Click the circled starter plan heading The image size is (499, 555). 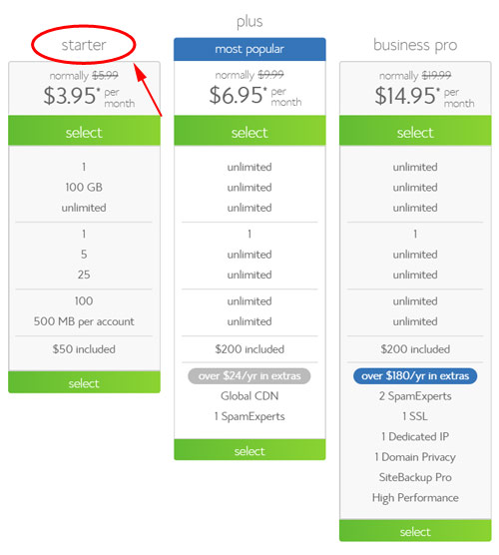[x=84, y=45]
